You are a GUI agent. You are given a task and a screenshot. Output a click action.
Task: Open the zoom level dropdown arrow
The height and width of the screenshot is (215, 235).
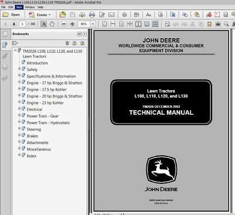tap(93, 24)
